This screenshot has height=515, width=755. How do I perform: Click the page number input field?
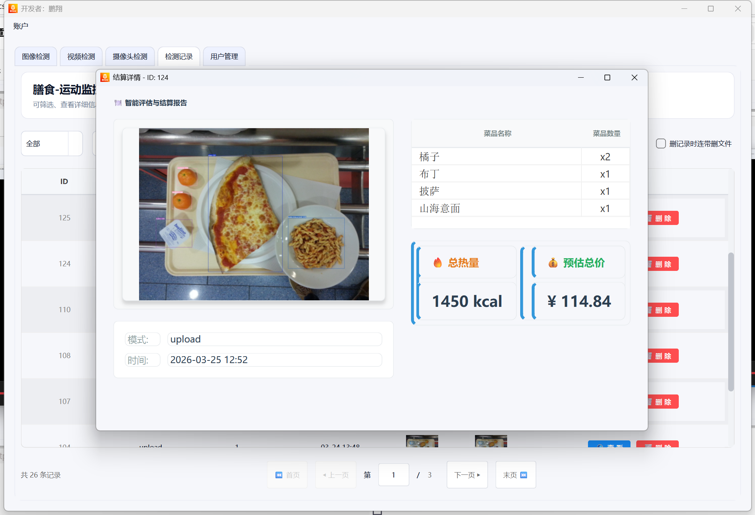point(393,475)
